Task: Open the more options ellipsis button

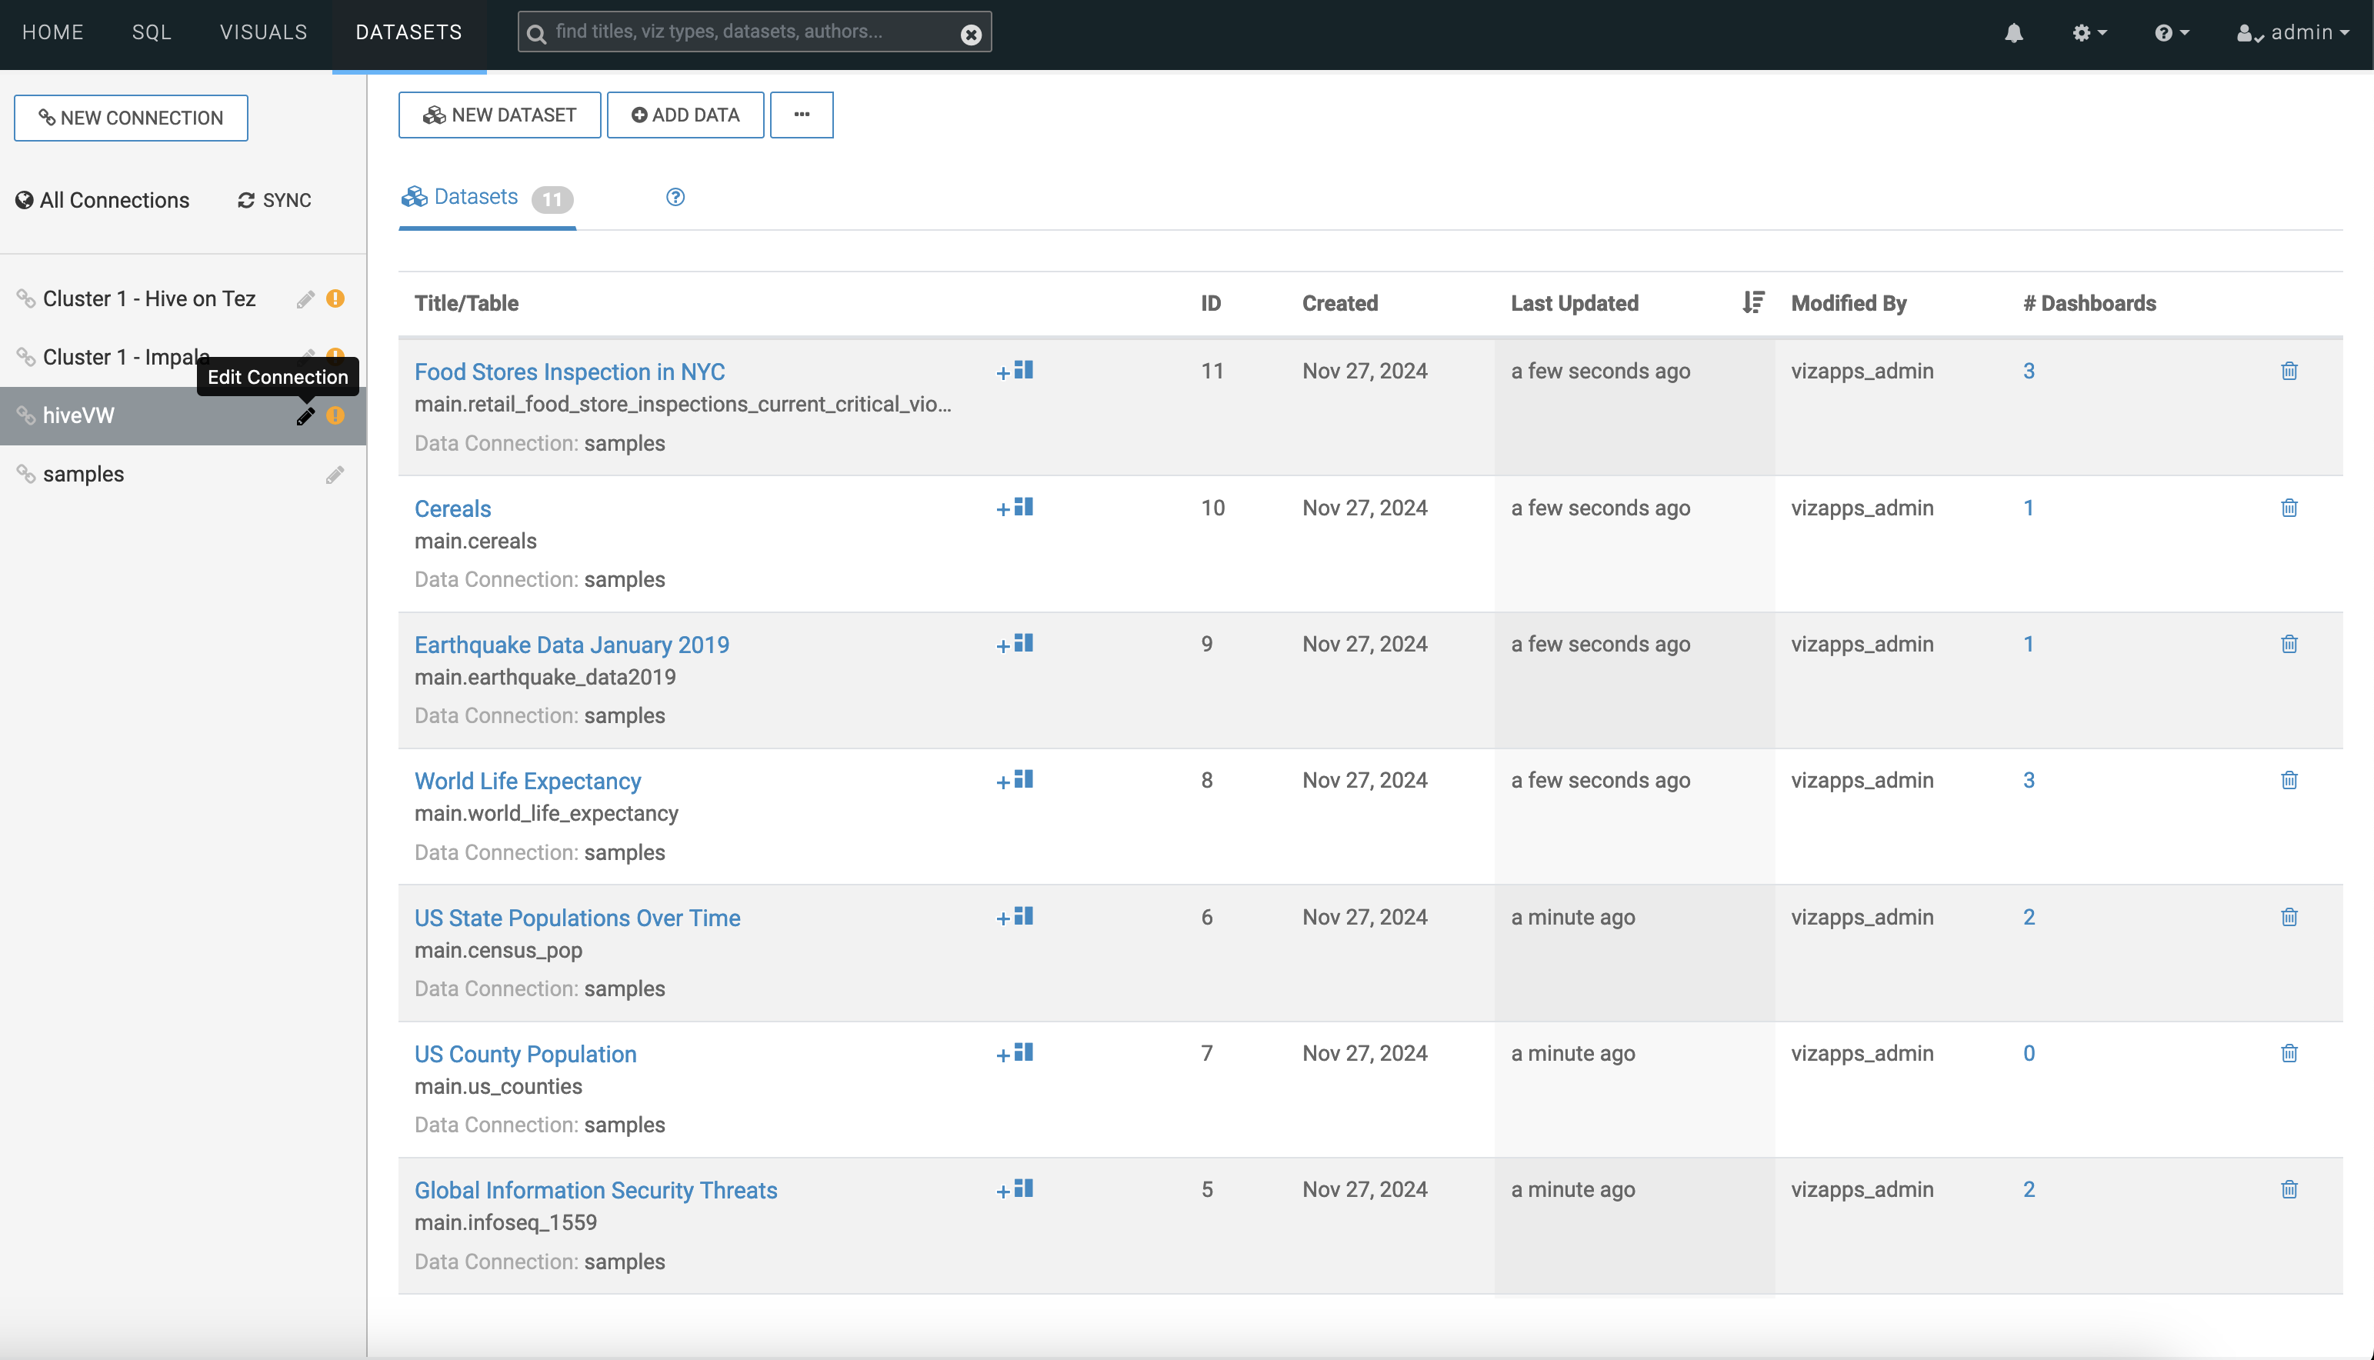Action: (802, 115)
